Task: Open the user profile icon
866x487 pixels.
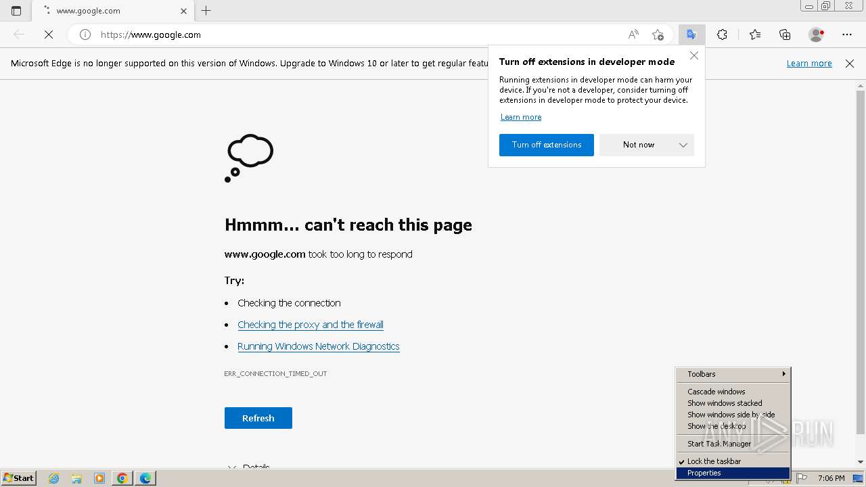Action: pyautogui.click(x=817, y=34)
